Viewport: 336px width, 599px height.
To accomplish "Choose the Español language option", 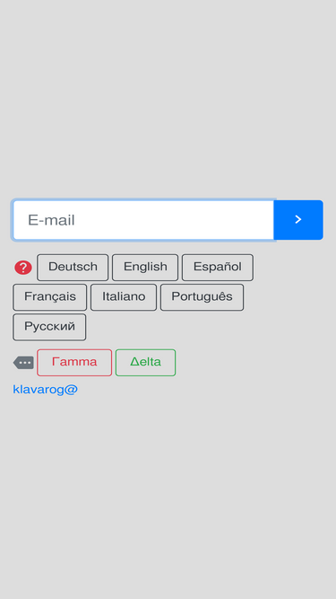I will point(218,267).
